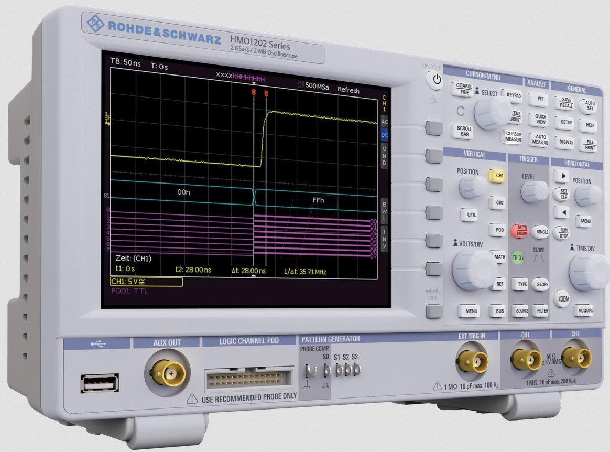Click the CH1: 5 V readout box on screen
The height and width of the screenshot is (452, 610).
point(146,282)
